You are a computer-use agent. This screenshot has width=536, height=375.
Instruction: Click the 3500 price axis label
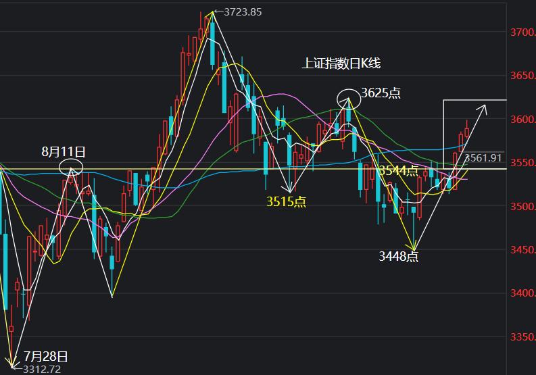click(x=523, y=207)
